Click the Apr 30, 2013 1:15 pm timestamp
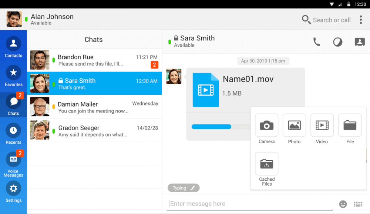Image resolution: width=370 pixels, height=214 pixels. pos(263,61)
